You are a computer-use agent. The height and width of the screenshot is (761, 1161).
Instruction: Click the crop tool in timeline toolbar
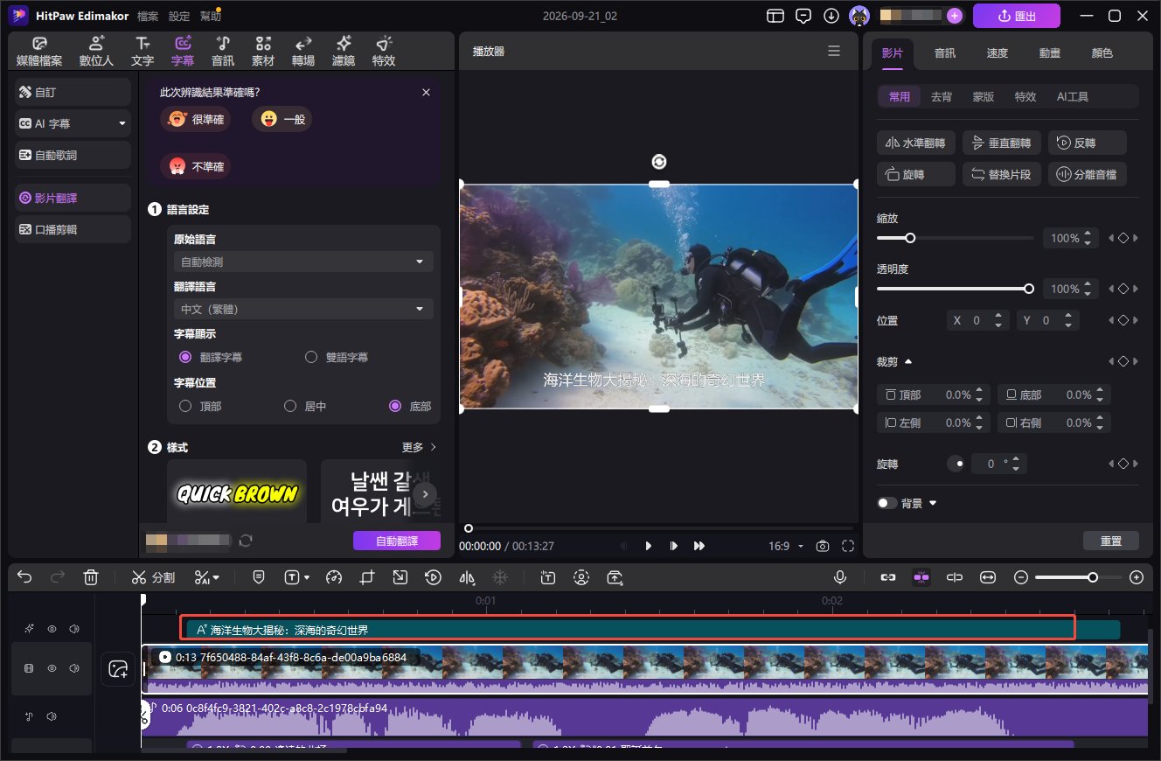pos(366,577)
